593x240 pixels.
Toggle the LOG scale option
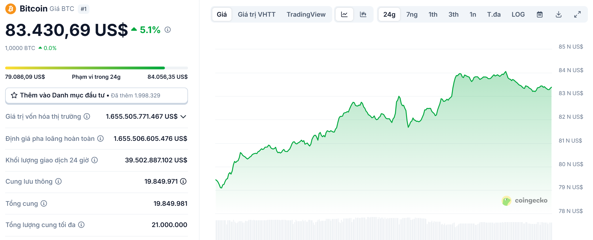click(518, 14)
